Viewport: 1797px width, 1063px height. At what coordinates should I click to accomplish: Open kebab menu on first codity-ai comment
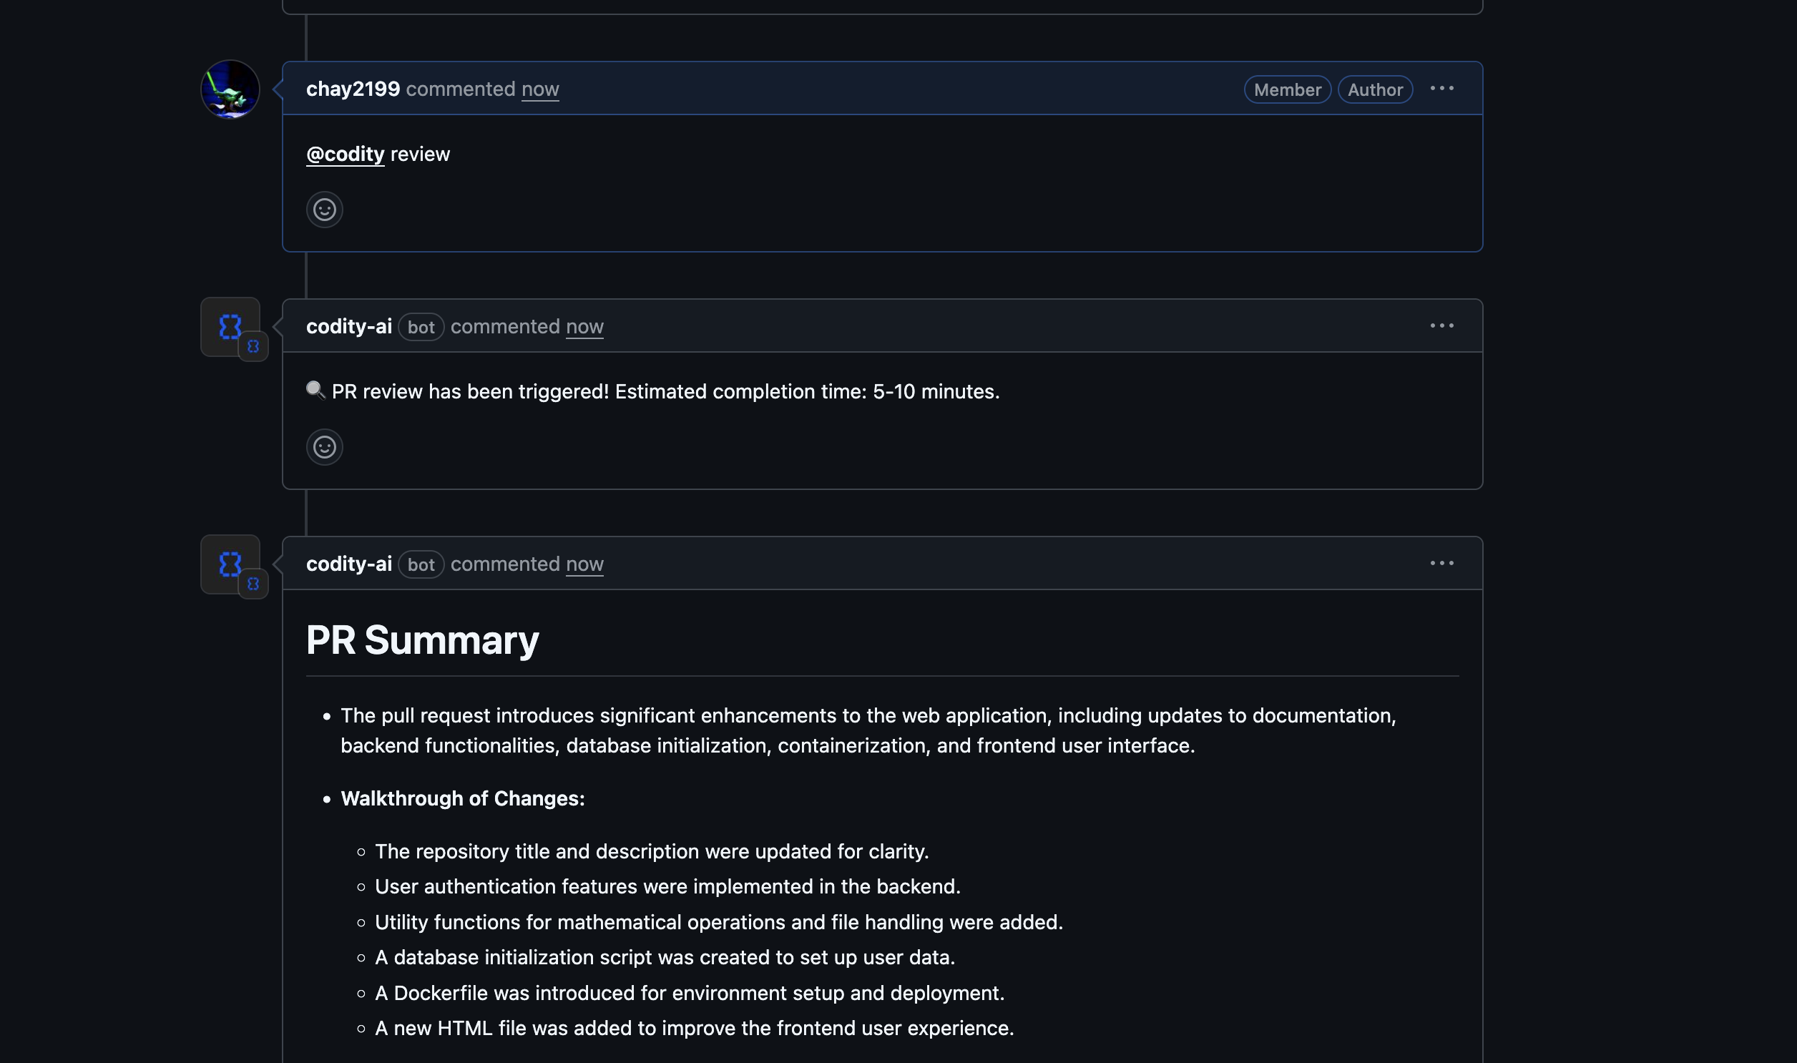tap(1441, 325)
